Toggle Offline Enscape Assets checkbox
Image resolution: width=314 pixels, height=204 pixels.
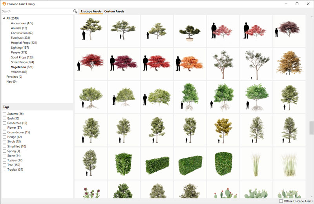[281, 201]
